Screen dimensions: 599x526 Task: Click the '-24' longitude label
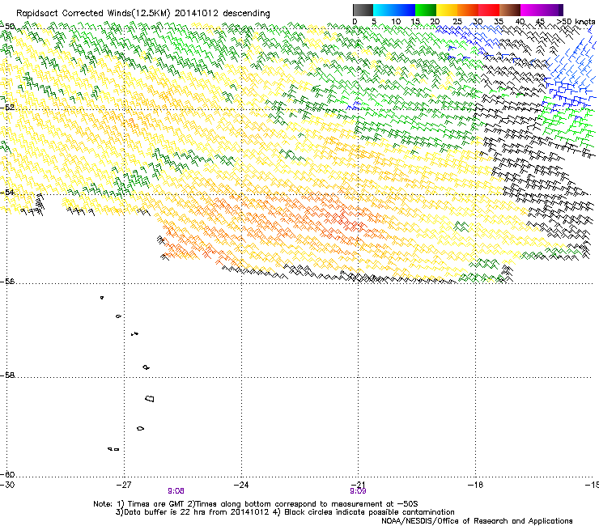241,485
